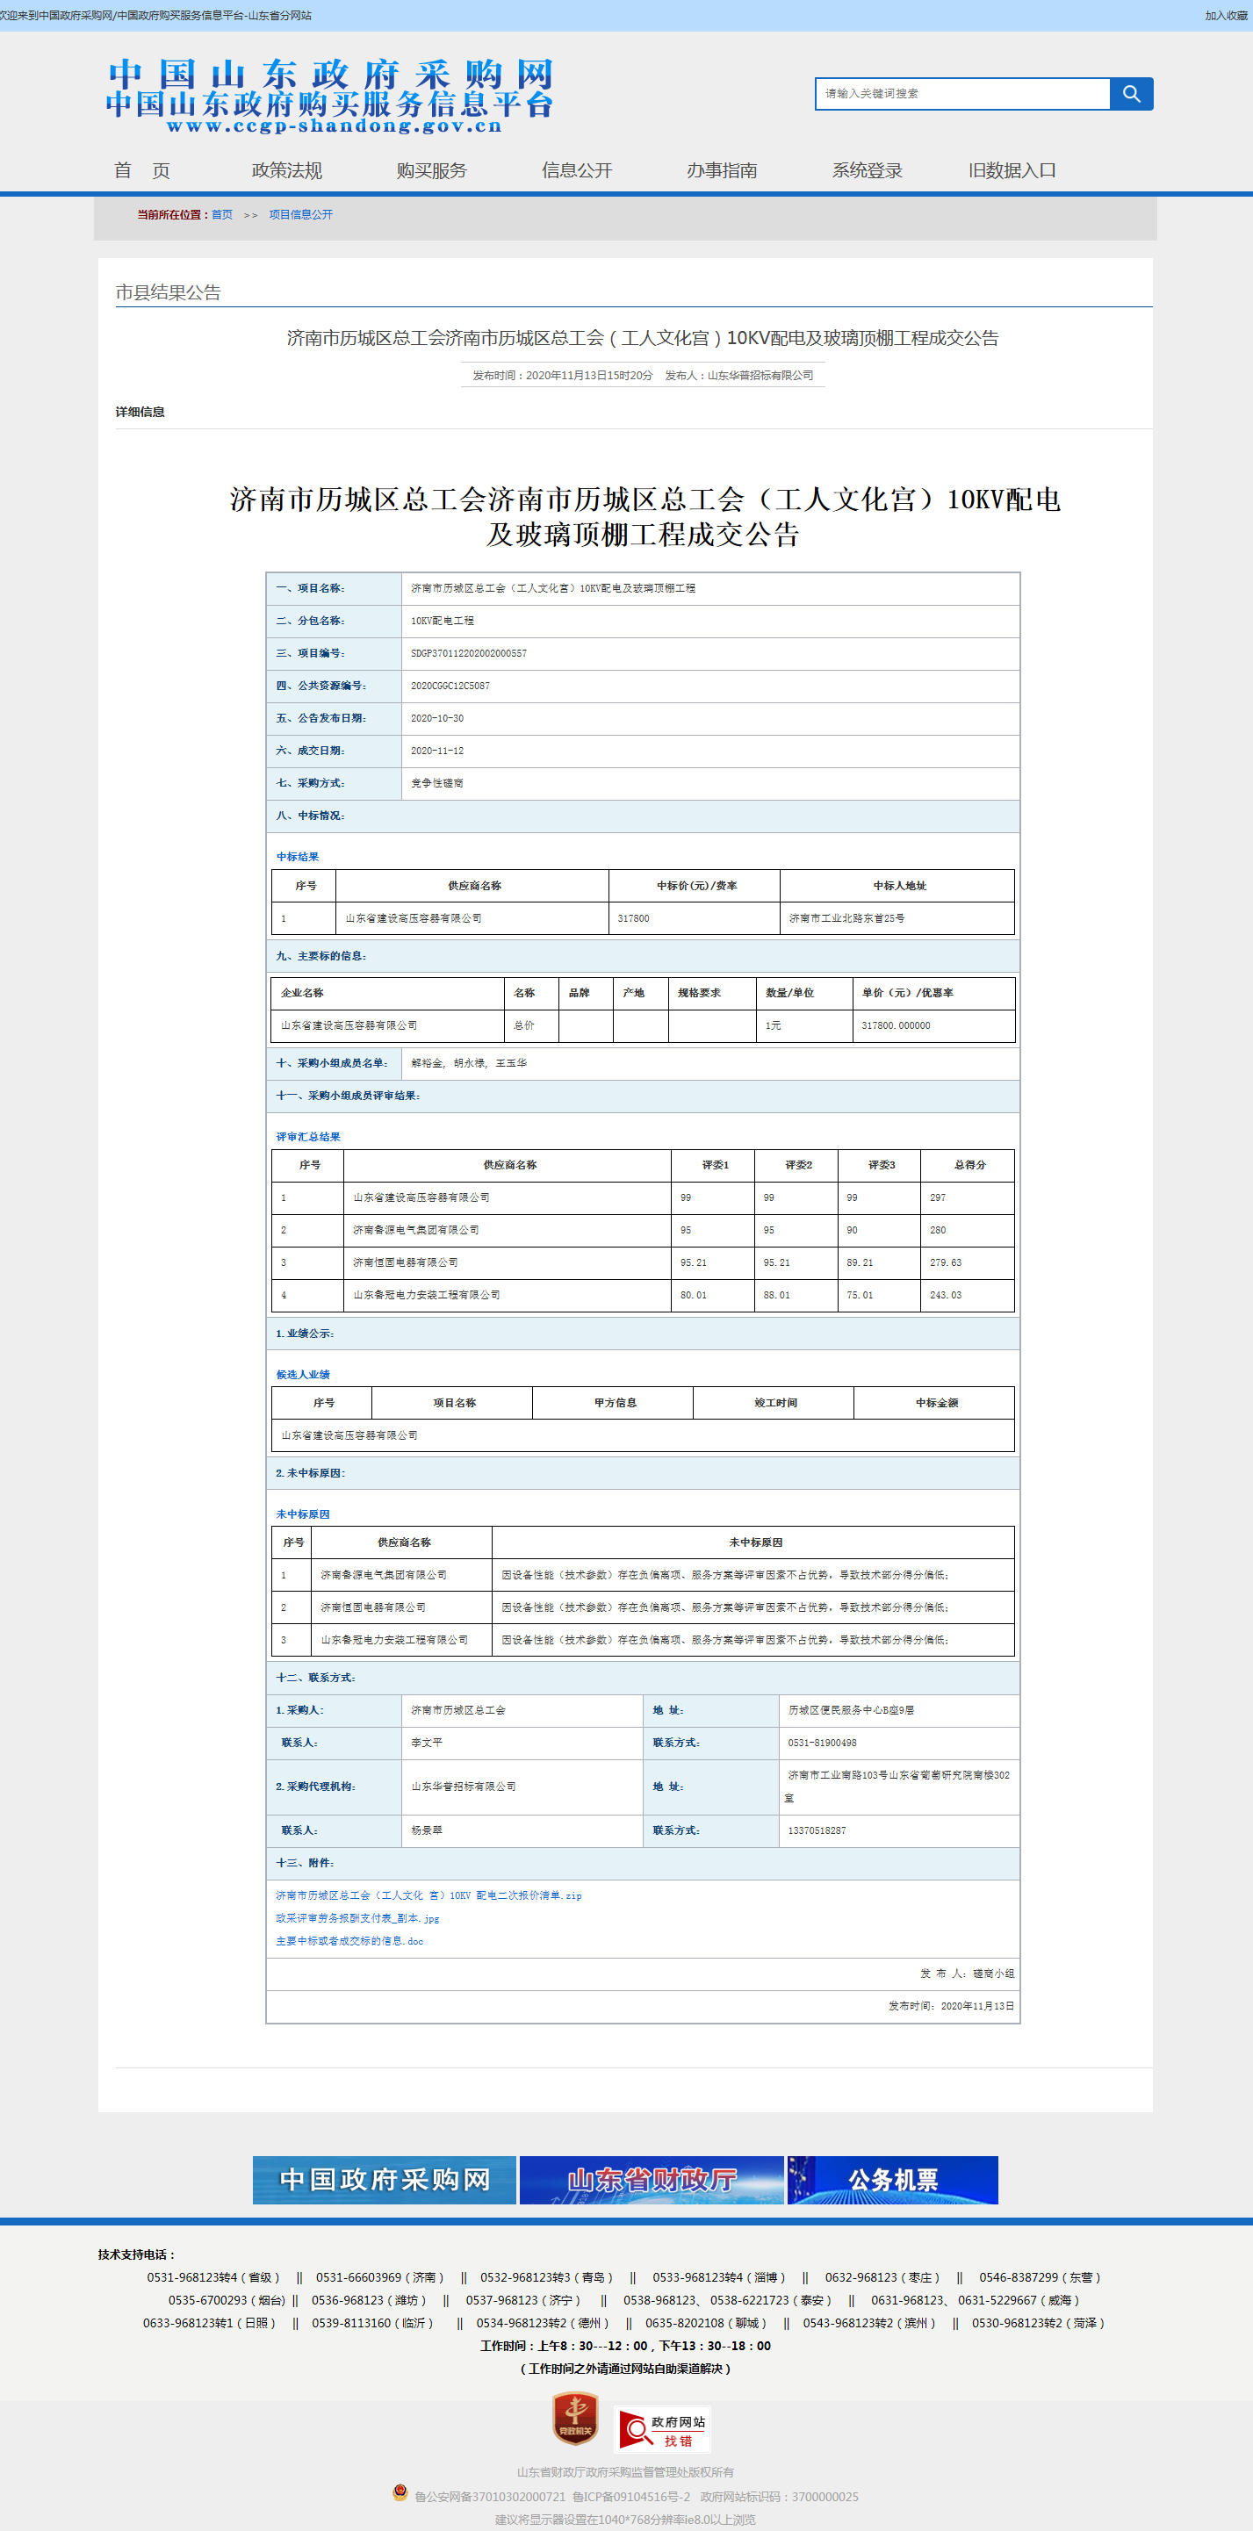
Task: Click the 项目信息公开 breadcrumb link
Action: tap(300, 214)
